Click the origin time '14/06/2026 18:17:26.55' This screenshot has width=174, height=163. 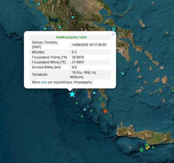click(x=89, y=45)
